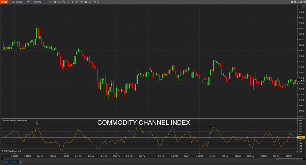The width and height of the screenshot is (306, 165).
Task: Expand the MET JUN26 instrument dropdown arrow
Action: point(28,2)
